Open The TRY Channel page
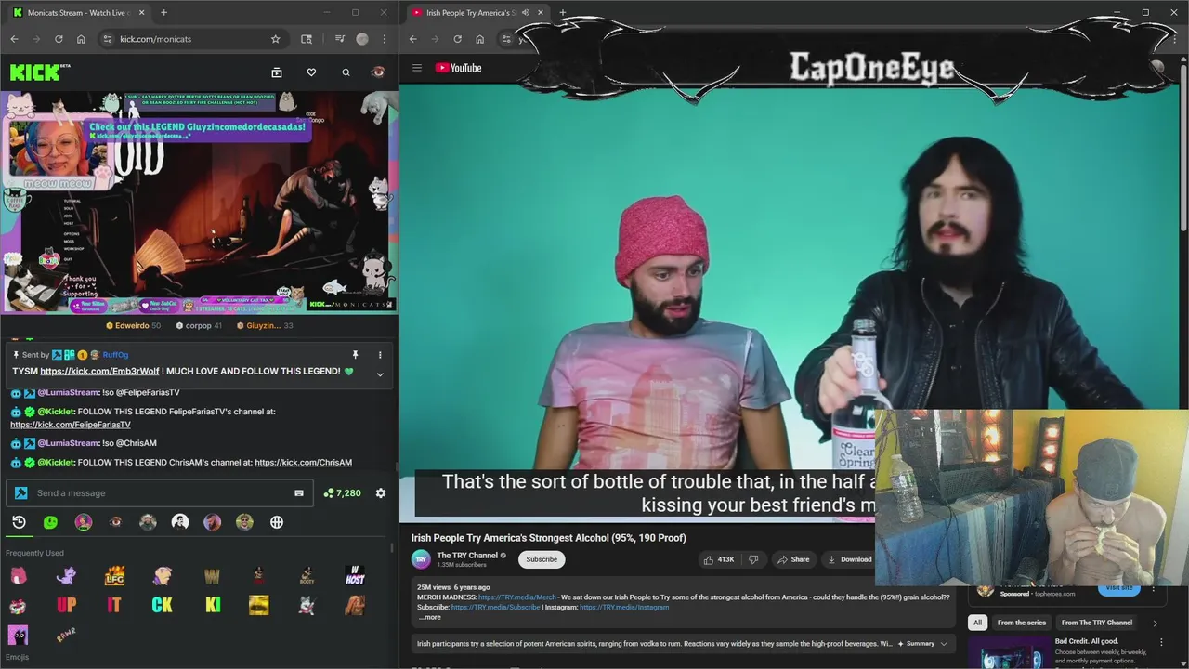Viewport: 1189px width, 669px height. tap(467, 556)
